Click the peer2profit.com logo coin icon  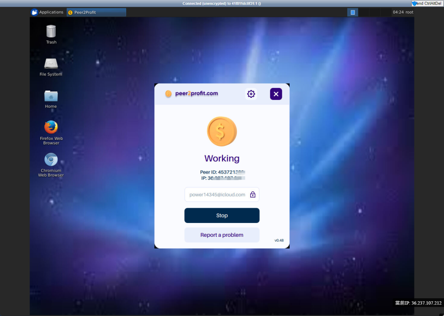pyautogui.click(x=168, y=94)
